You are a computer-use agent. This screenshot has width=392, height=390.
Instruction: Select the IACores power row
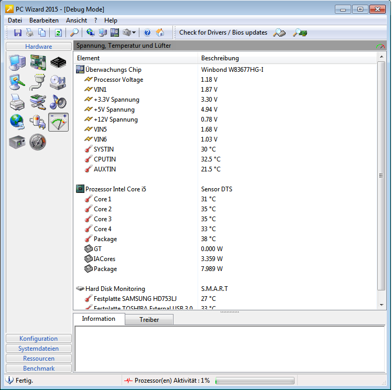pos(225,259)
